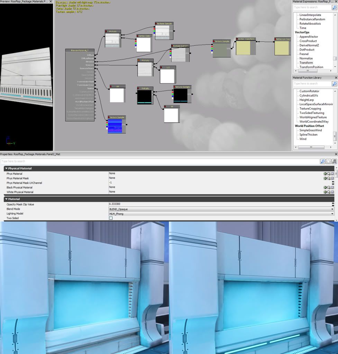Select SplineThicken function
This screenshot has width=338, height=354.
coord(309,135)
